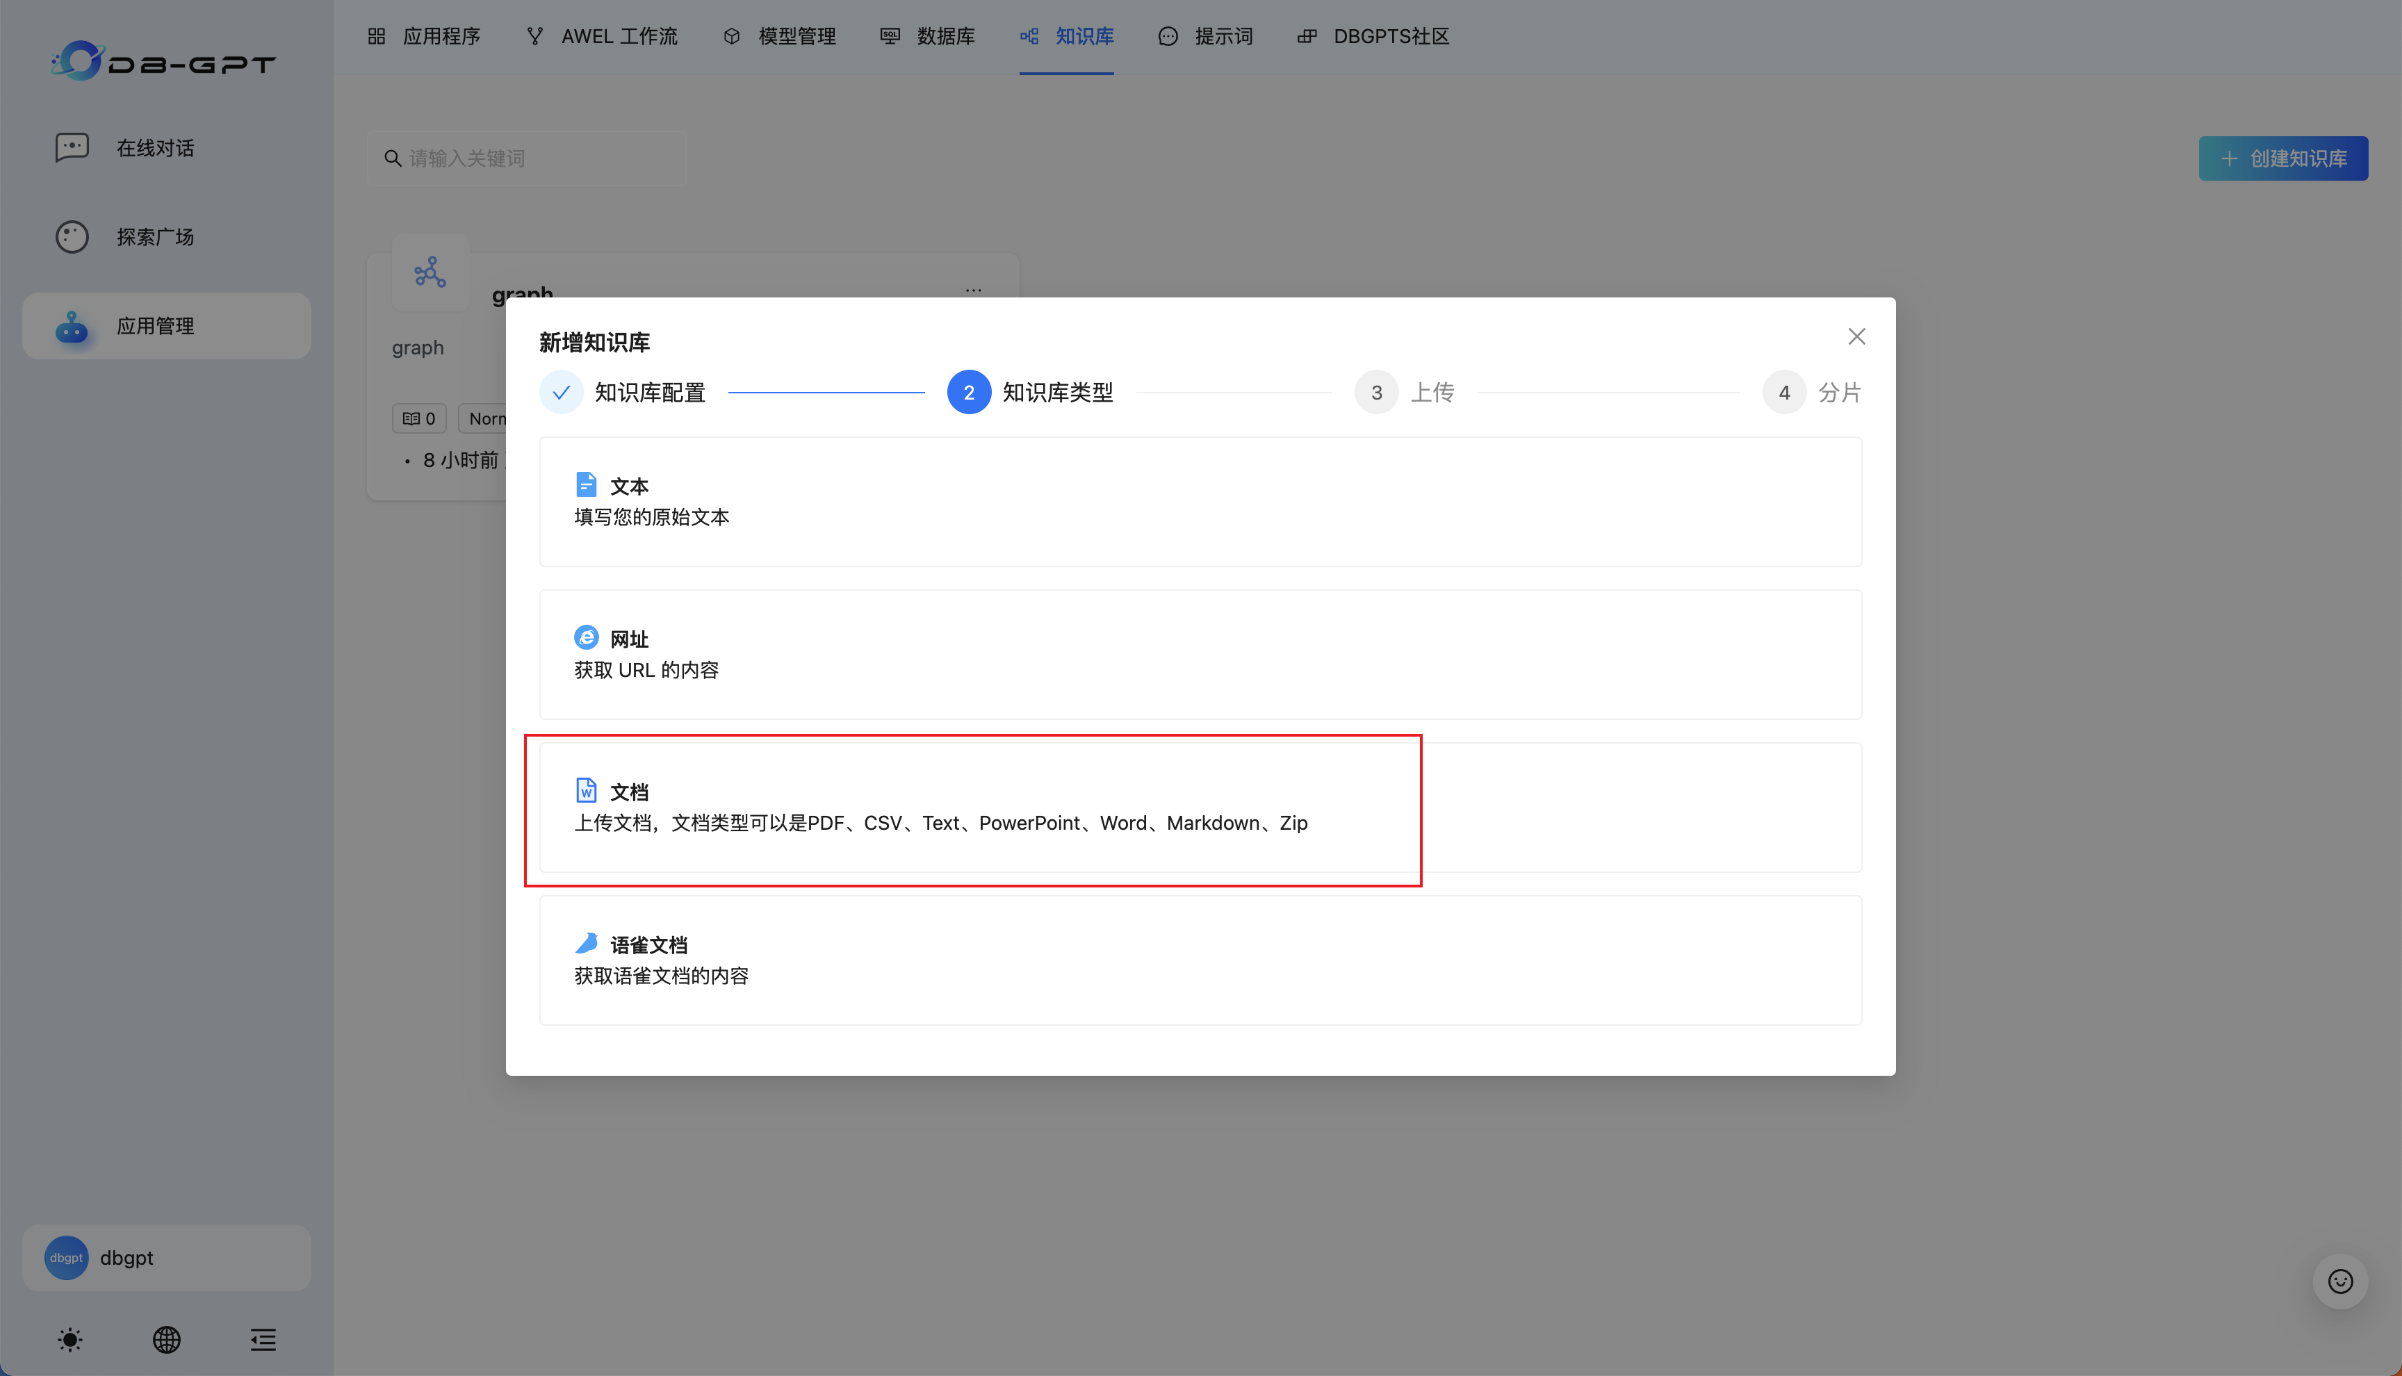Select the 文本 knowledge type card

pos(1200,501)
